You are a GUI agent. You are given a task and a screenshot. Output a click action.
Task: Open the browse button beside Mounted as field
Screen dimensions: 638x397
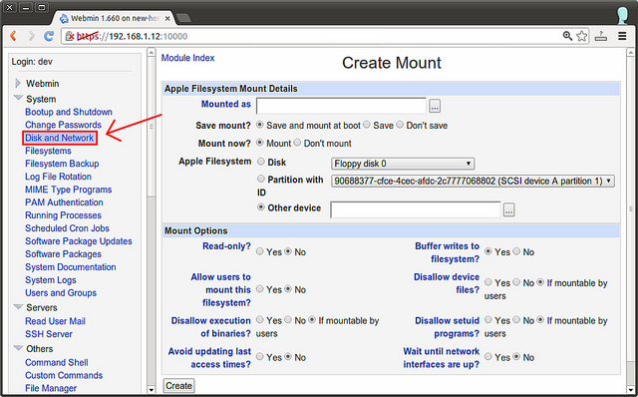point(435,106)
